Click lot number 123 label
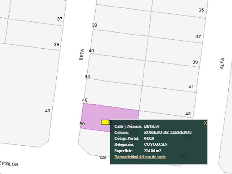Viewport: 232px width, 174px height. click(x=102, y=157)
